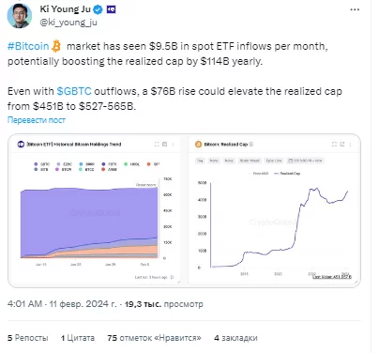View the 5 Репосты list
The height and width of the screenshot is (353, 379).
tap(28, 338)
